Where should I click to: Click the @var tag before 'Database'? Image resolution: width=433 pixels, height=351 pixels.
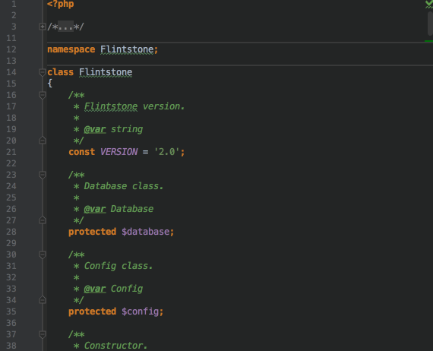click(95, 209)
